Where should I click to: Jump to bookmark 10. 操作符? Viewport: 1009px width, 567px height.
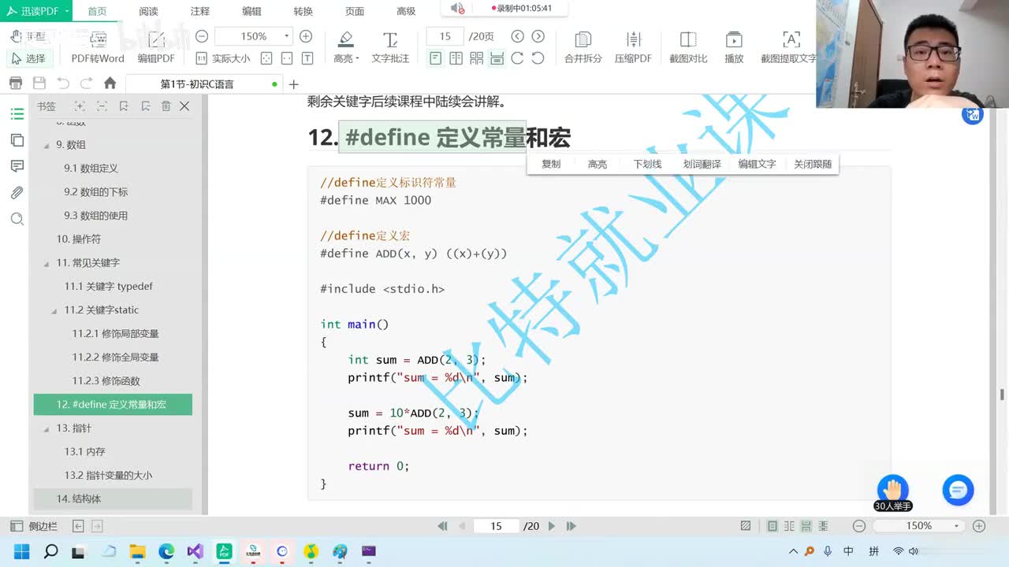tap(78, 239)
